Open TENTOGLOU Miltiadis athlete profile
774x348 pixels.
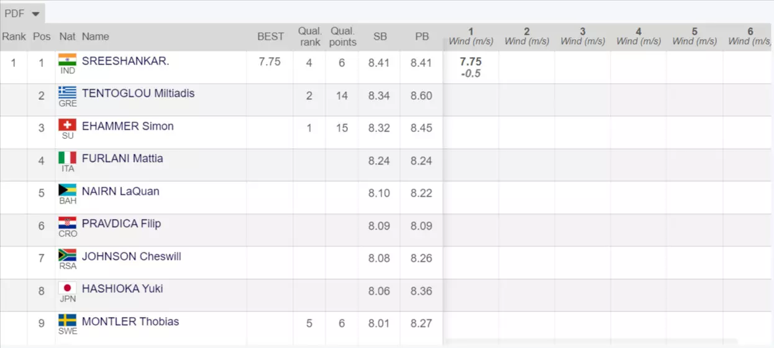[x=138, y=94]
